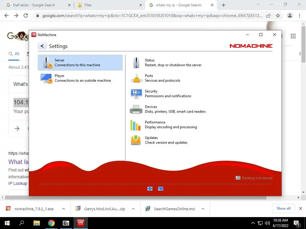Show all downloads
Image resolution: width=306 pixels, height=229 pixels.
click(283, 208)
